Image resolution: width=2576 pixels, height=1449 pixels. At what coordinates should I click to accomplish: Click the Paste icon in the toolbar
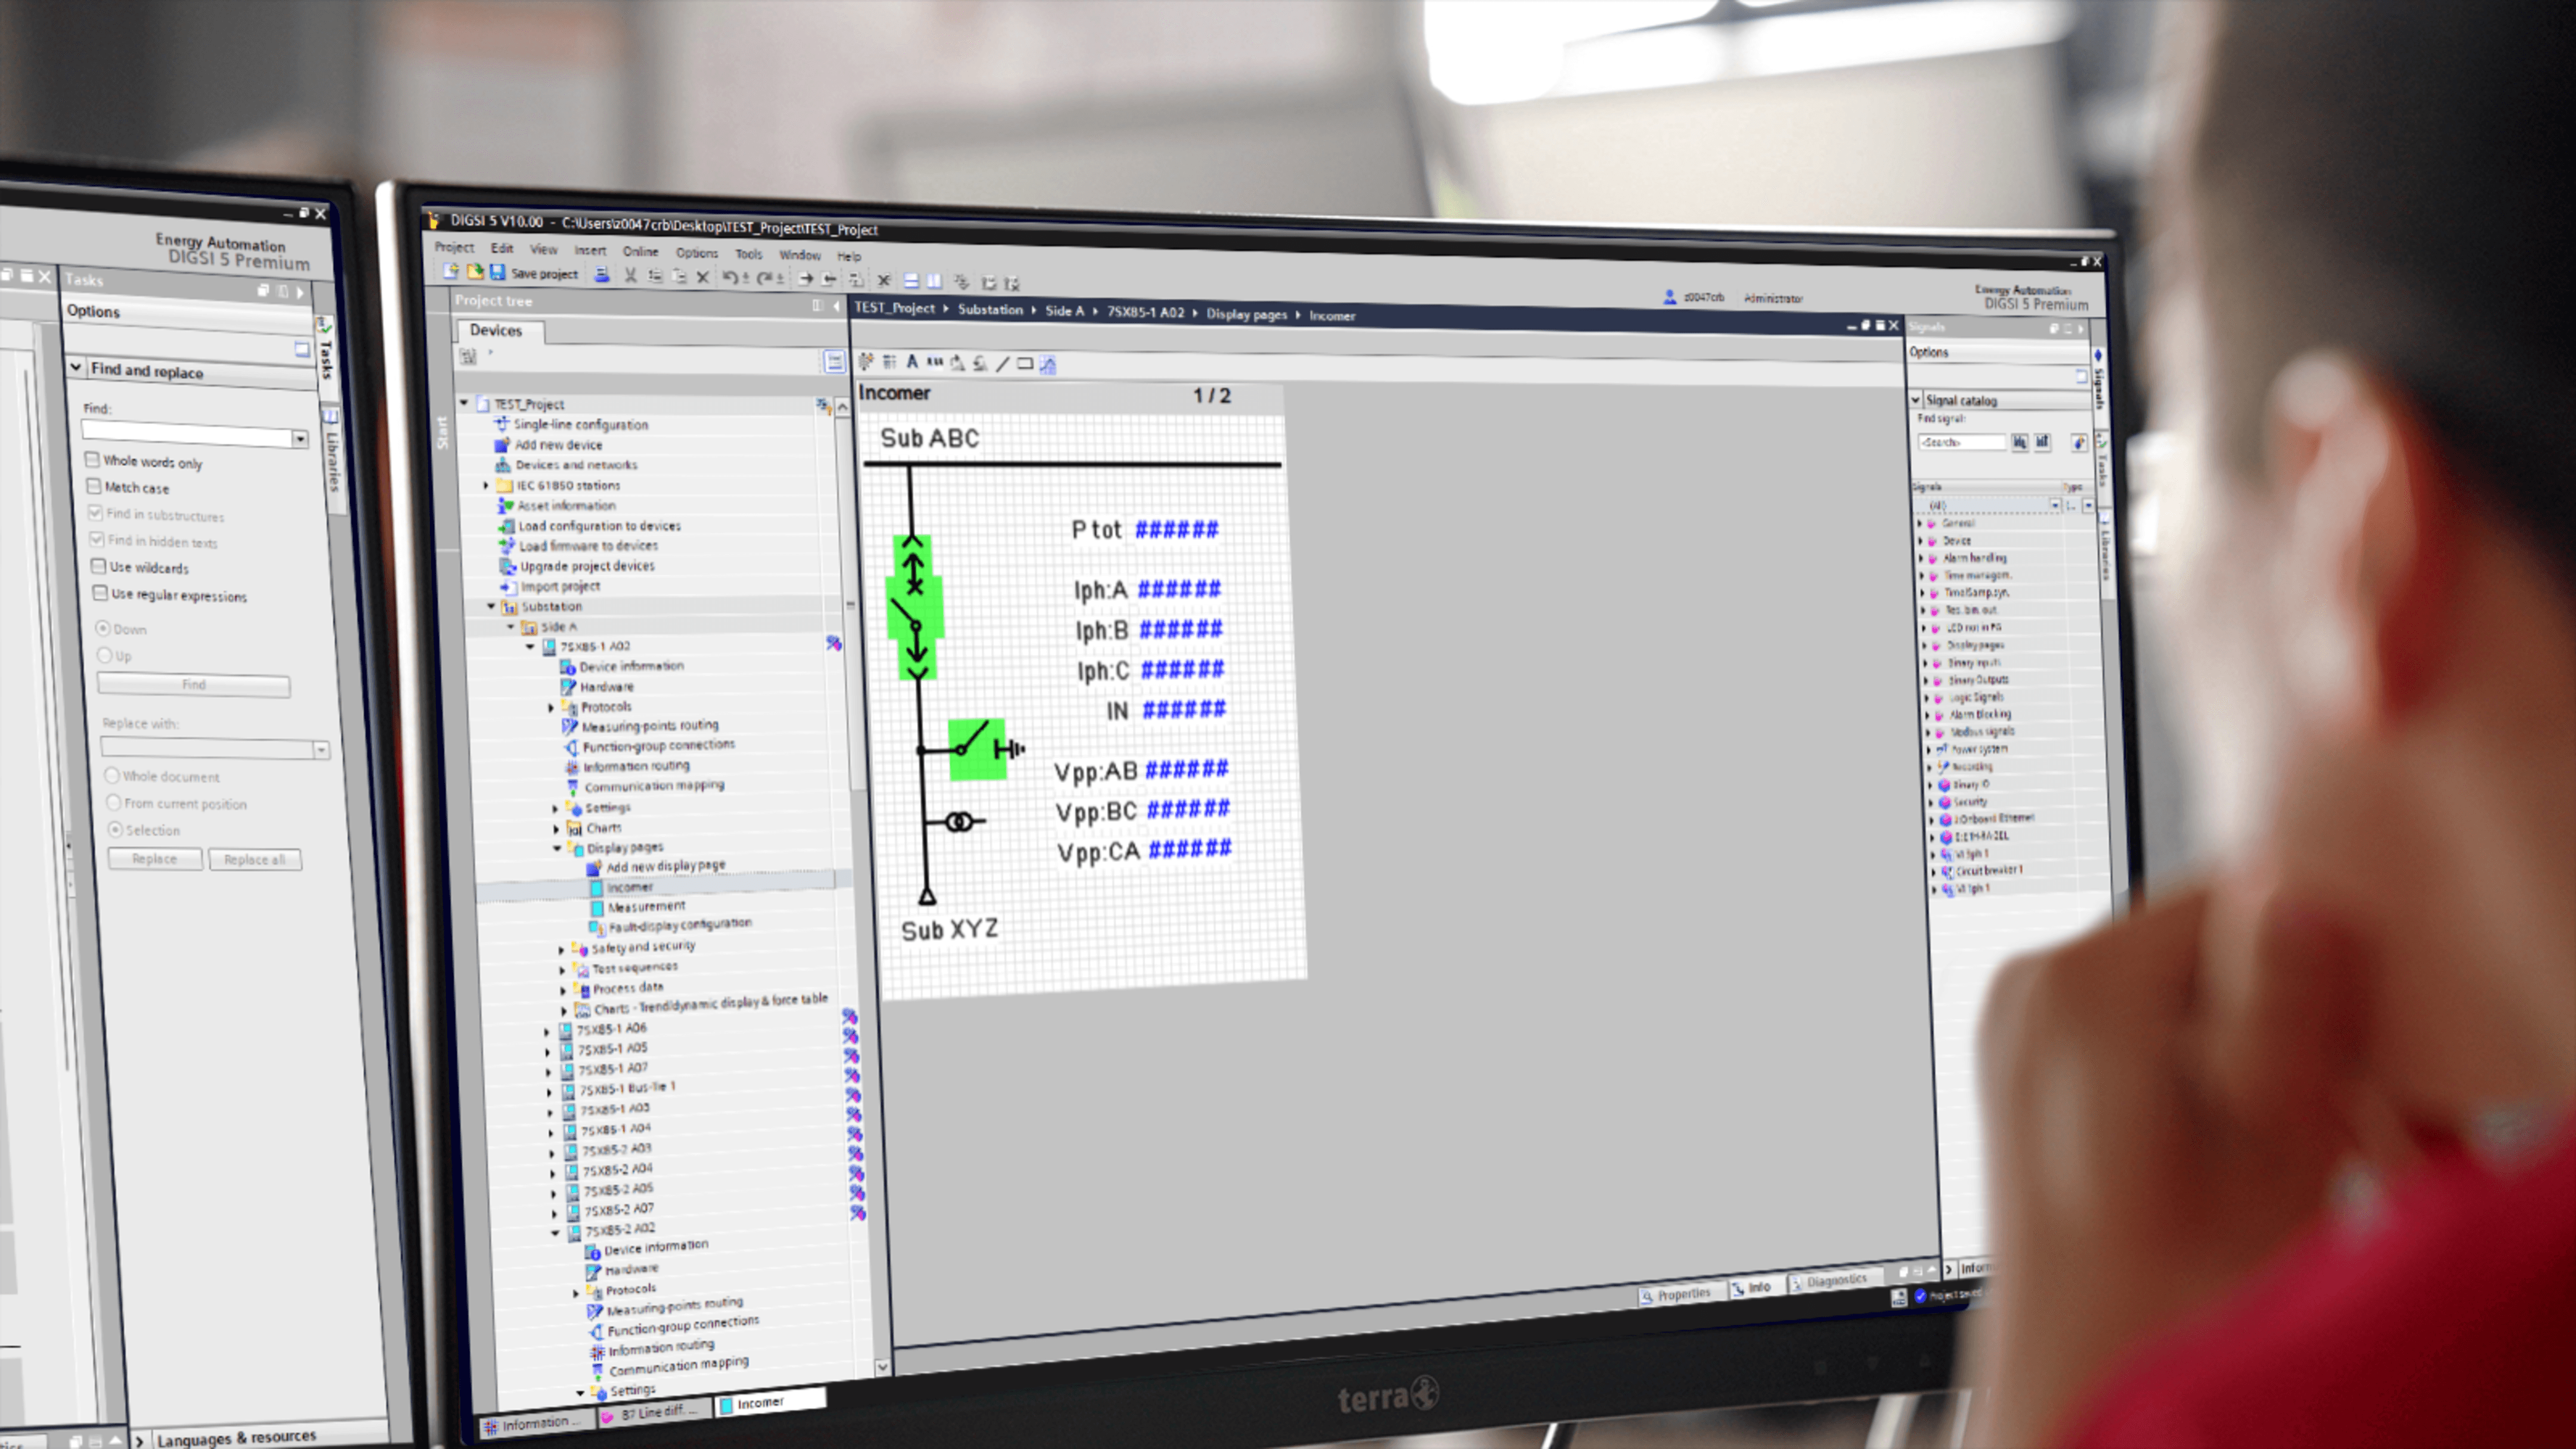click(679, 278)
